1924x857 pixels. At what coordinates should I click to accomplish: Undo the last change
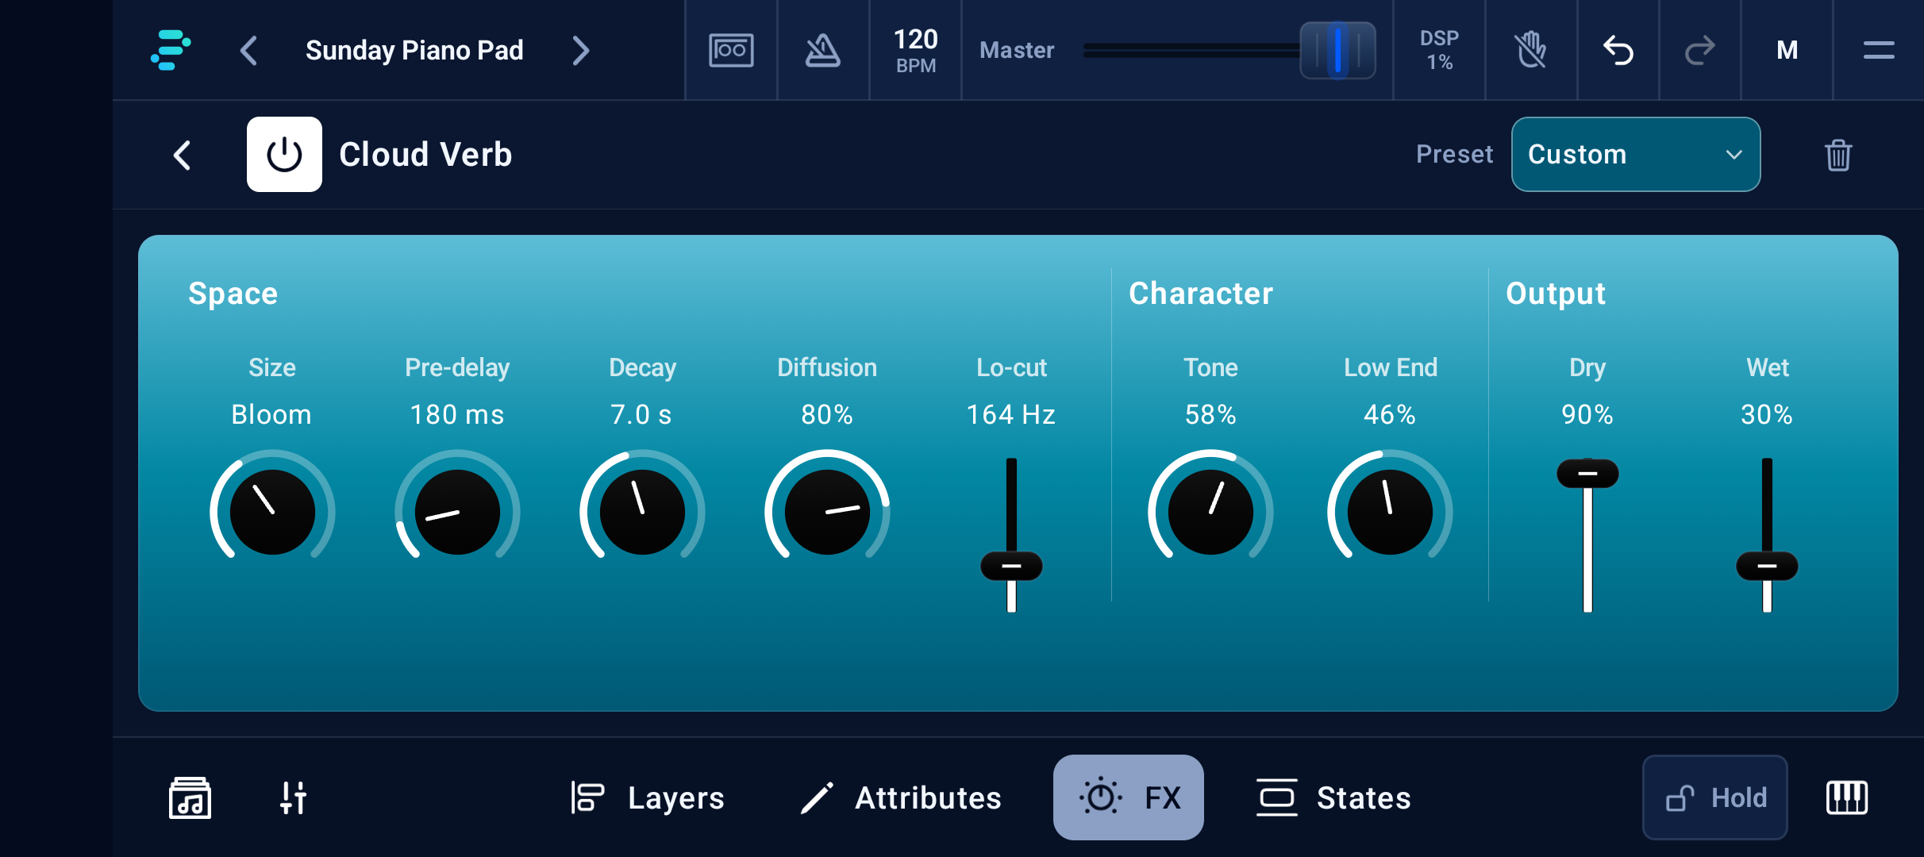(x=1618, y=51)
